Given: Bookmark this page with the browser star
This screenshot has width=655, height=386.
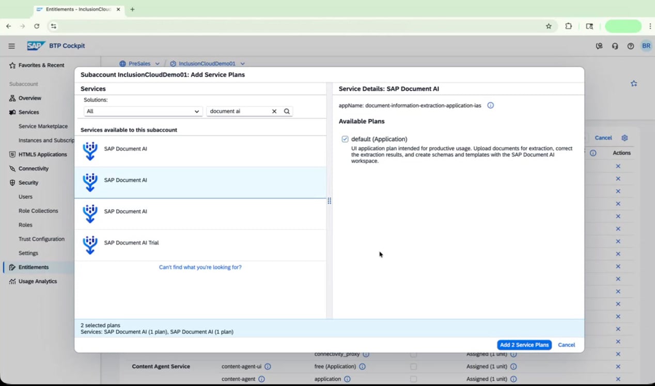Looking at the screenshot, I should point(549,26).
